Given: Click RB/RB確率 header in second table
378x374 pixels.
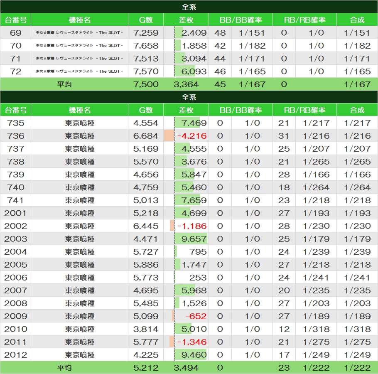Looking at the screenshot, I should coord(304,110).
